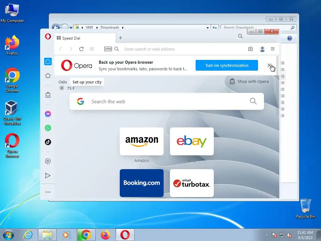
Task: Open Messenger in the sidebar
Action: 48,114
